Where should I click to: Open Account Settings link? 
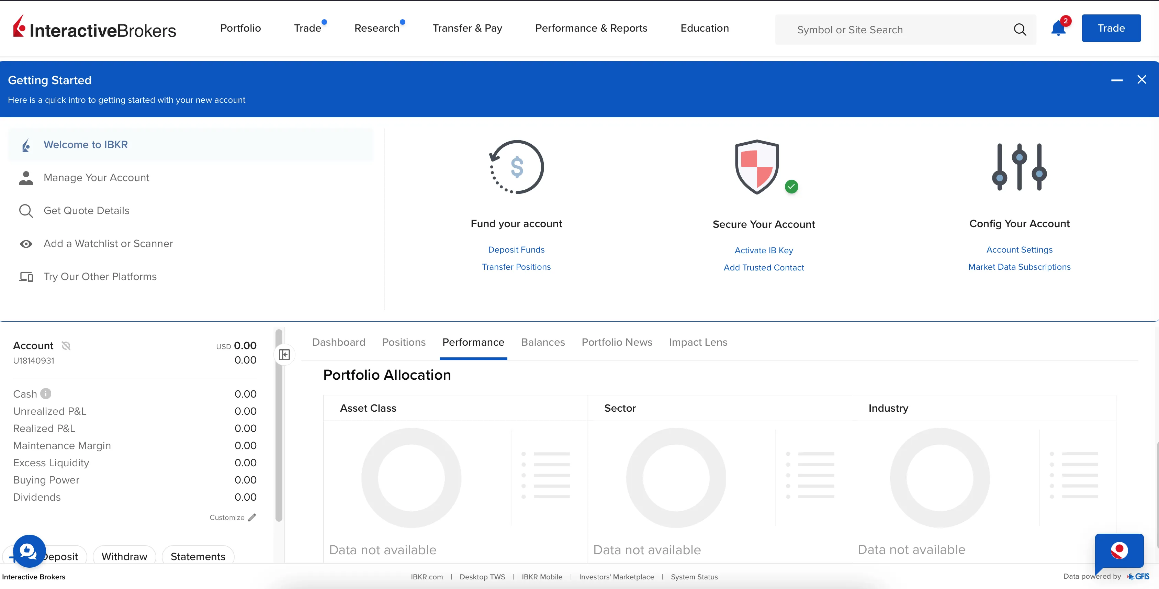click(x=1020, y=250)
